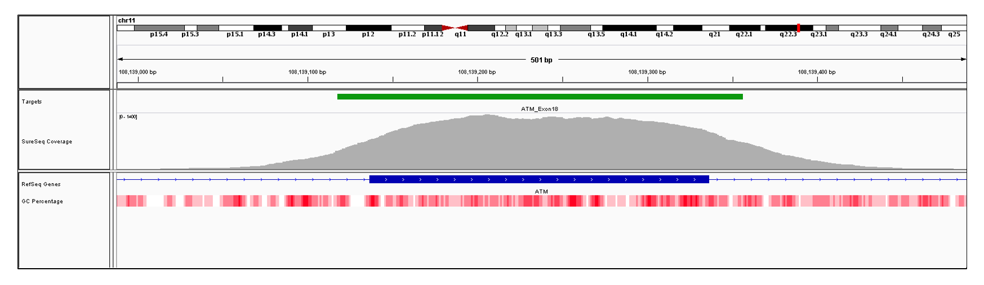Select the q24.1 cytoband label
984x285 pixels.
(888, 34)
